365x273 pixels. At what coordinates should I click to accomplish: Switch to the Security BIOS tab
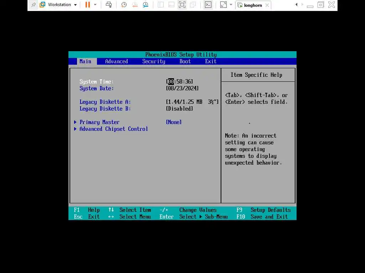pos(154,61)
